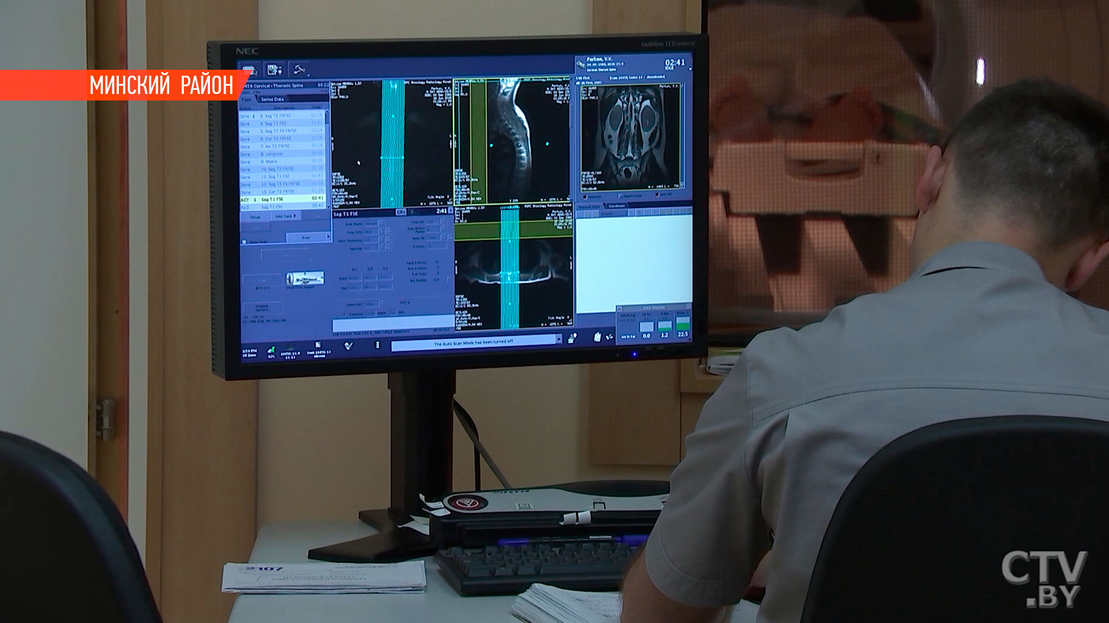
Task: Click the Slice Thickness value field
Action: tap(370, 240)
